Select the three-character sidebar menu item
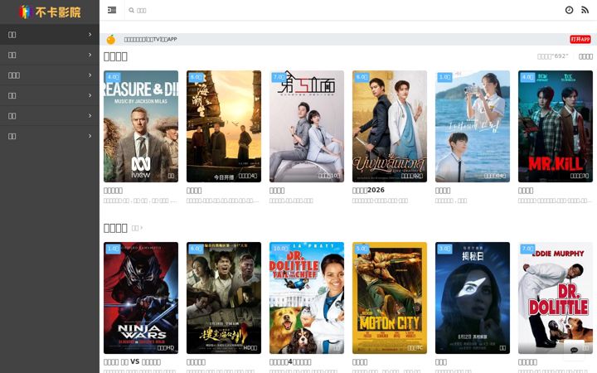Screen dimensions: 597x373 (50, 75)
